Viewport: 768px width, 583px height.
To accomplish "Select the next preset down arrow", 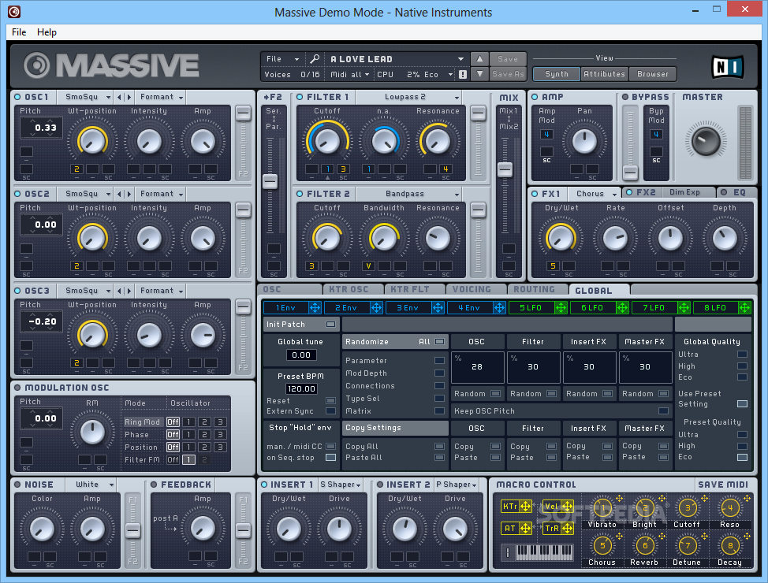I will click(479, 74).
